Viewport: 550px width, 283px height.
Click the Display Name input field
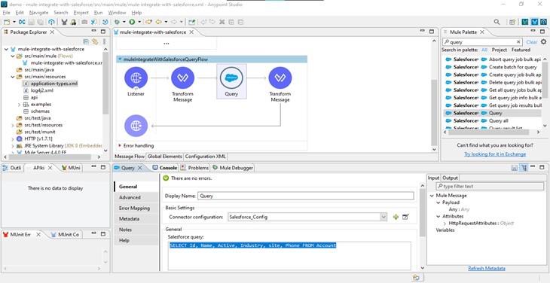pos(306,196)
